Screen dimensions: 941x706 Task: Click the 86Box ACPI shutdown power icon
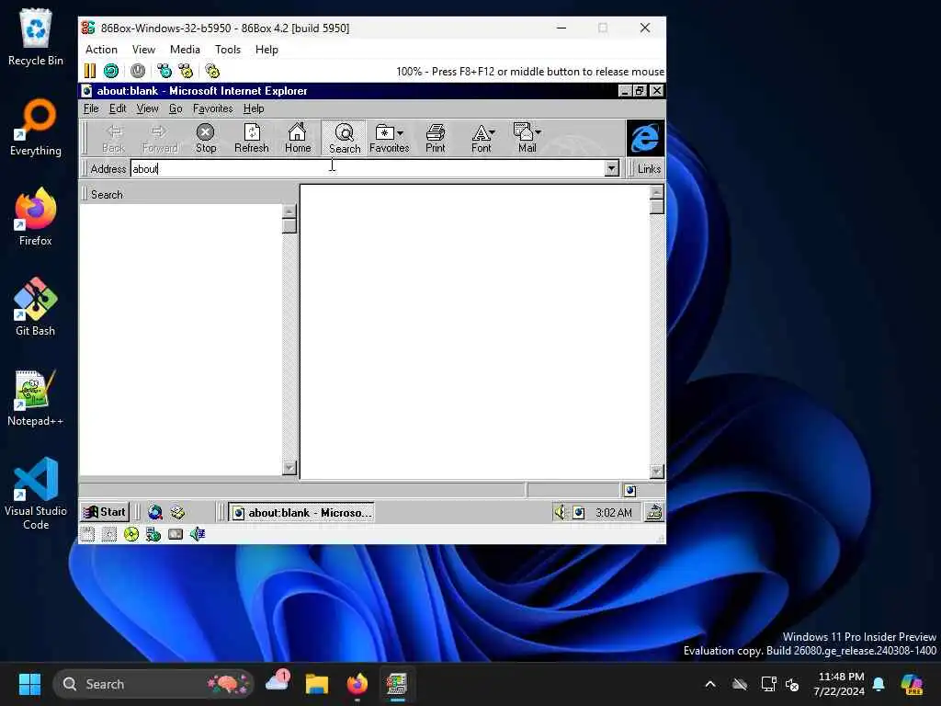click(138, 71)
